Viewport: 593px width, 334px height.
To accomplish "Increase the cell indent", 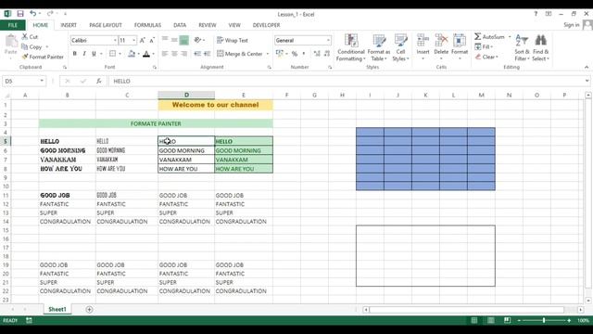I will tap(208, 54).
